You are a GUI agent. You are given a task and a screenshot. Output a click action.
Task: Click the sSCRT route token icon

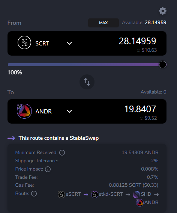[61, 194]
